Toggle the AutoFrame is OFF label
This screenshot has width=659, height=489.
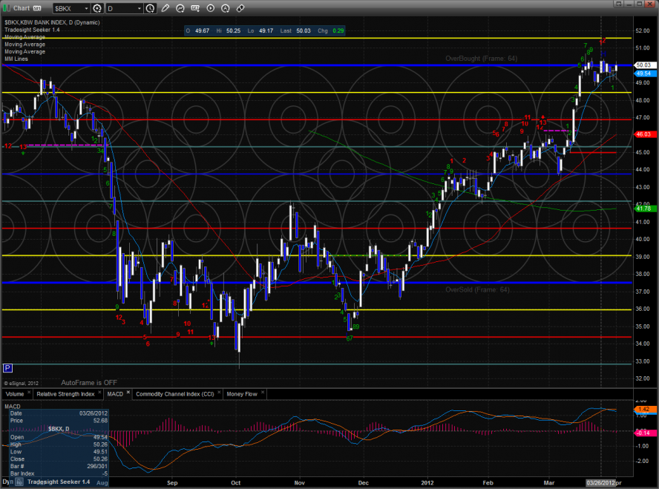click(x=90, y=382)
